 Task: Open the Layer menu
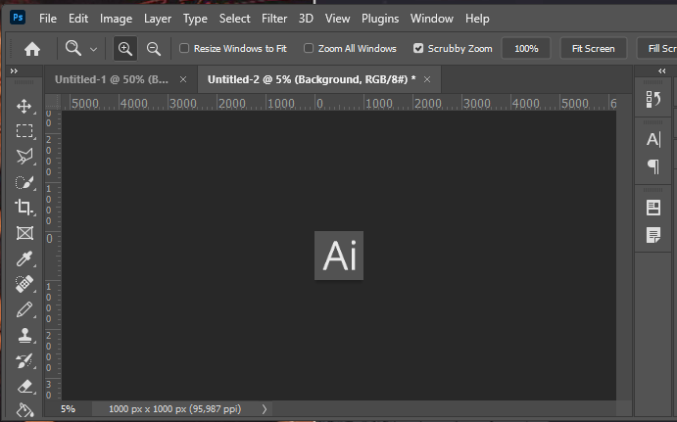[158, 19]
